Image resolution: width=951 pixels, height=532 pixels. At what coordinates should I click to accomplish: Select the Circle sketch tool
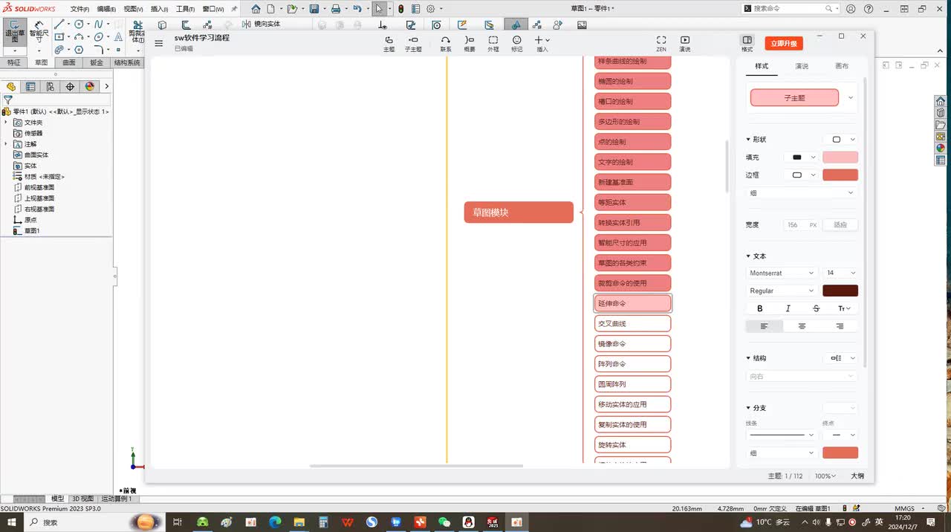(79, 25)
